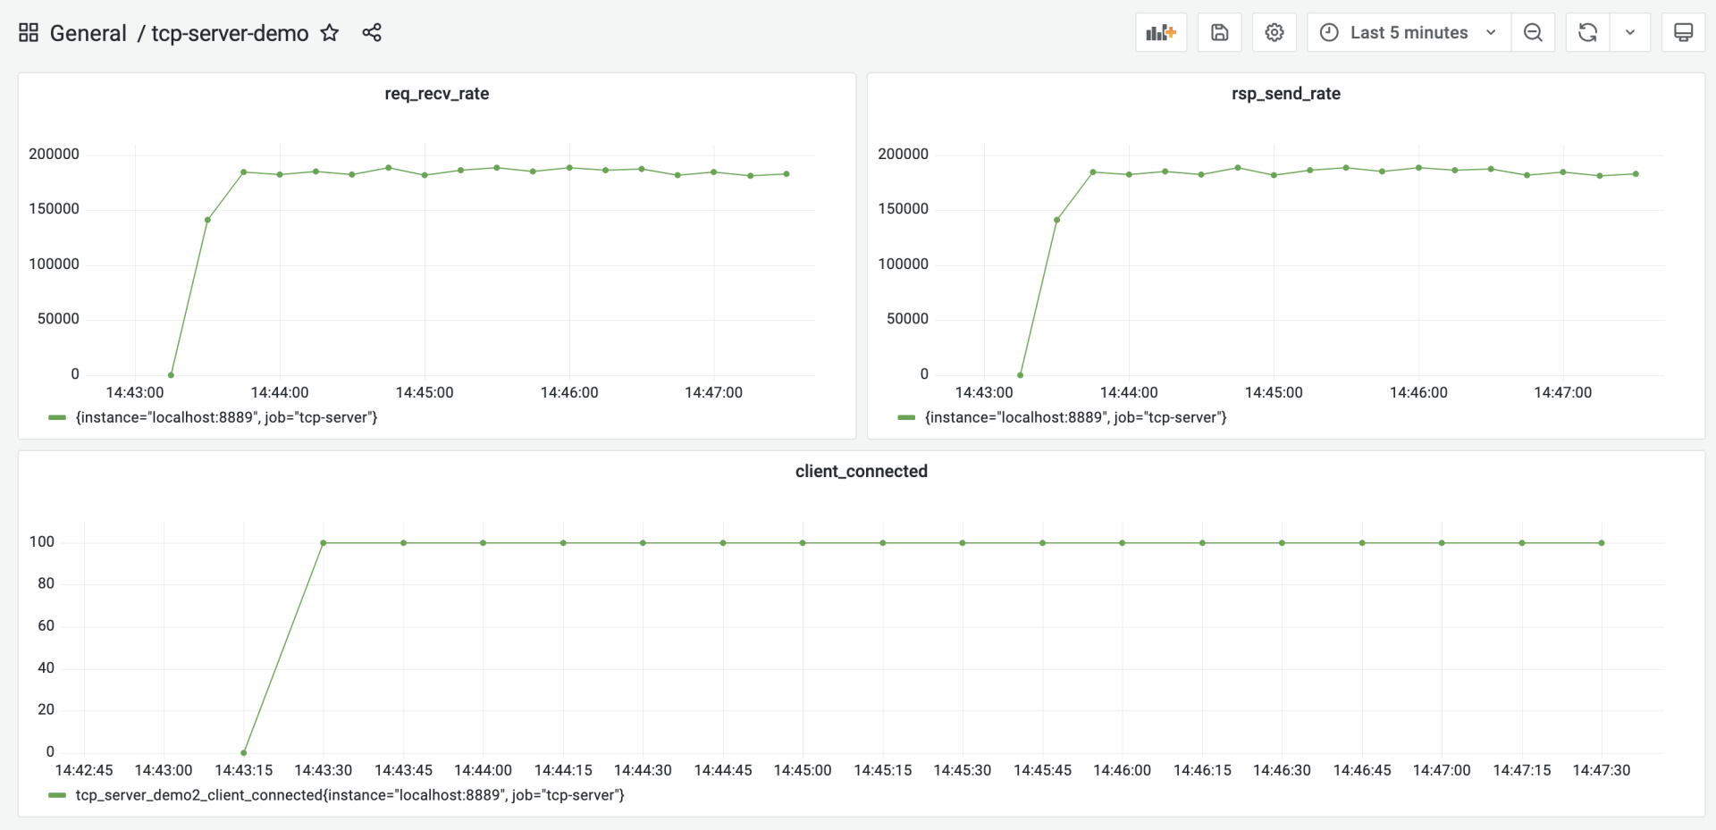
Task: Click the client_connected legend green color swatch
Action: [x=57, y=795]
